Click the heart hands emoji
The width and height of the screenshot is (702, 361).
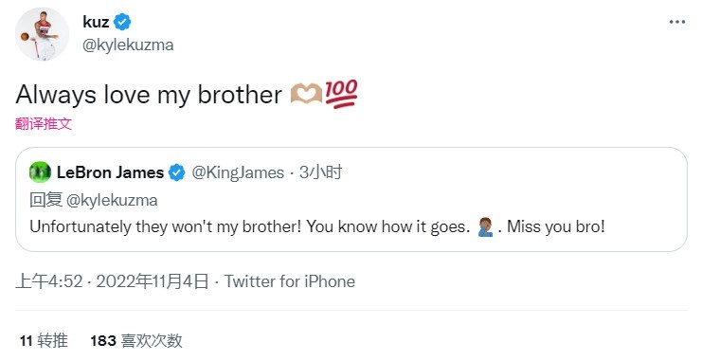307,95
